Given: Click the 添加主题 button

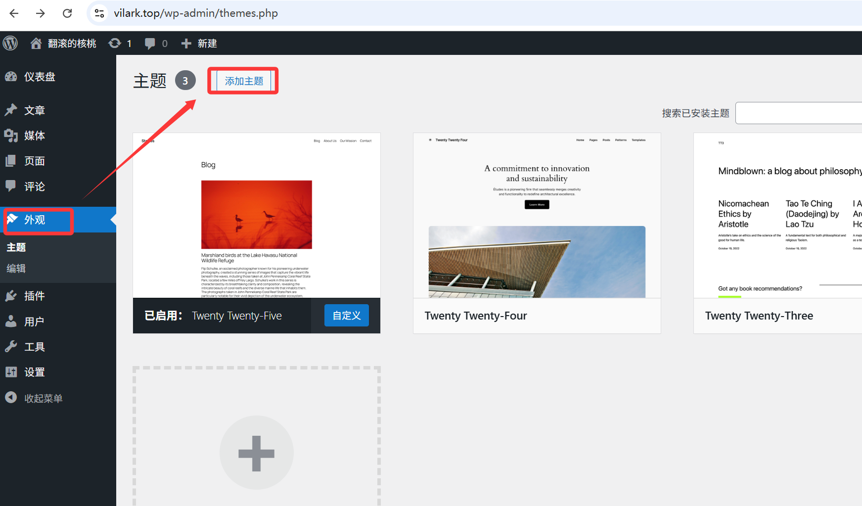Looking at the screenshot, I should (244, 81).
